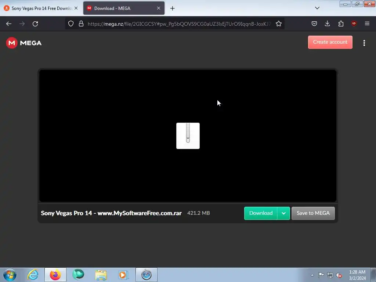View site security padlock info
Viewport: 376px width, 282px height.
click(x=81, y=24)
